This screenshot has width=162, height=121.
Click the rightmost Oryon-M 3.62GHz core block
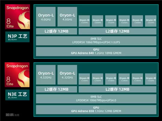point(150,21)
